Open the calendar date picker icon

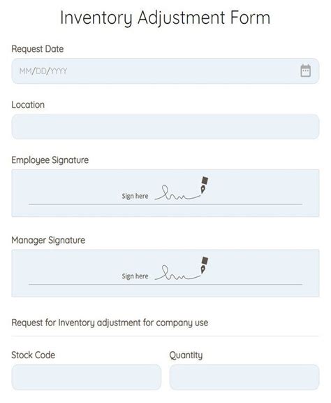pos(305,71)
